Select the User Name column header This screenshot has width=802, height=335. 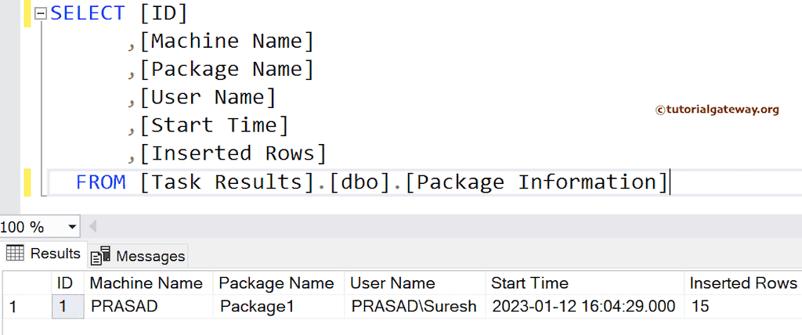pyautogui.click(x=392, y=283)
